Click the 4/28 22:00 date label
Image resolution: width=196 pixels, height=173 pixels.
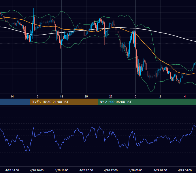pyautogui.click(x=111, y=170)
